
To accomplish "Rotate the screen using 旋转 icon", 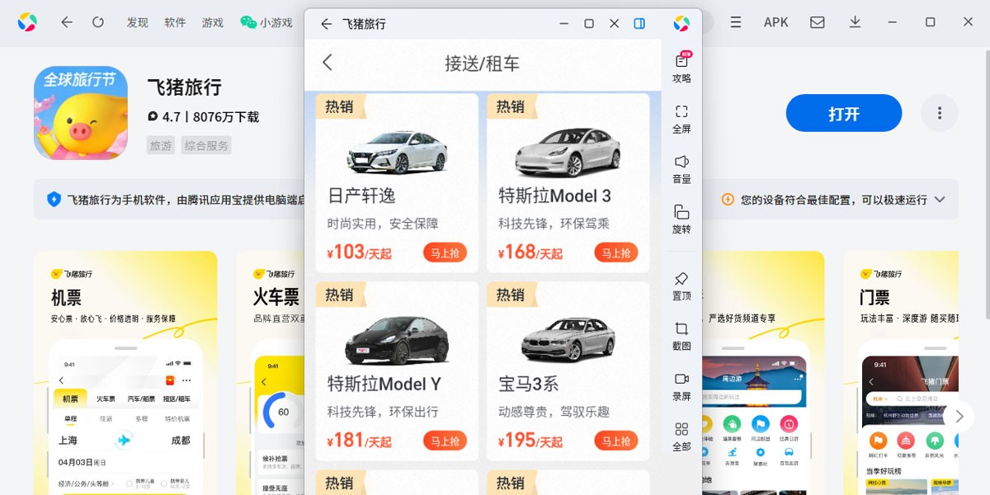I will pos(681,218).
